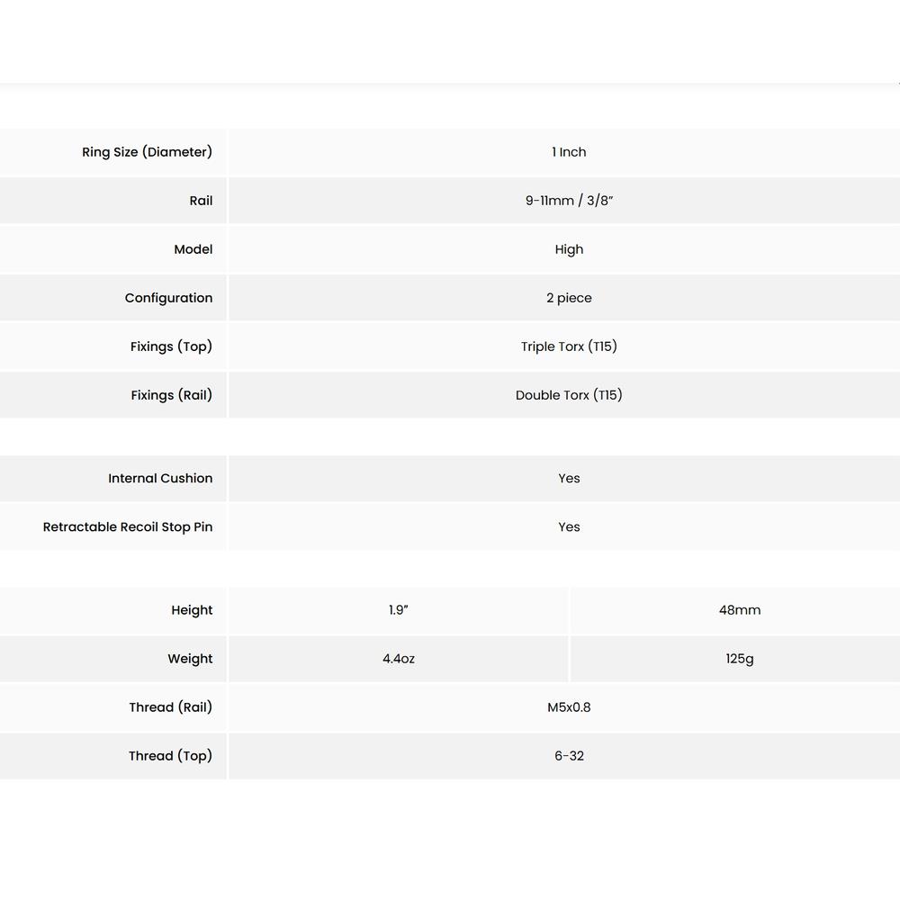This screenshot has height=900, width=900.
Task: Select the M5x0.8 thread value
Action: click(569, 707)
